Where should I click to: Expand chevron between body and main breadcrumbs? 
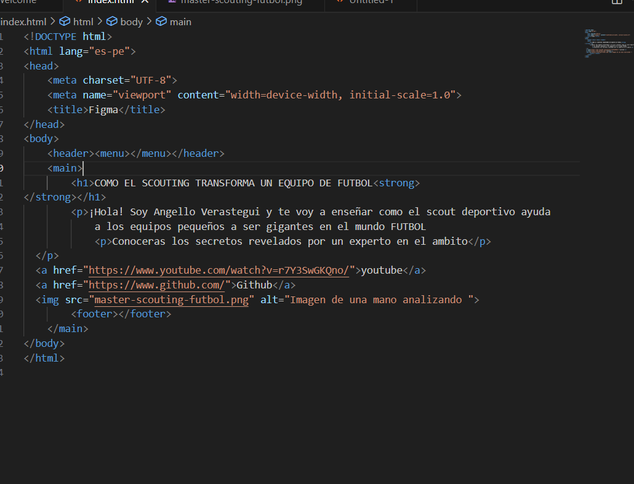tap(149, 22)
